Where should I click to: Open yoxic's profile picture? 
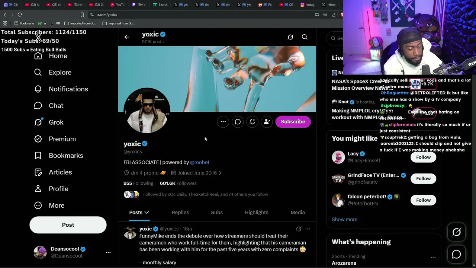pyautogui.click(x=147, y=111)
